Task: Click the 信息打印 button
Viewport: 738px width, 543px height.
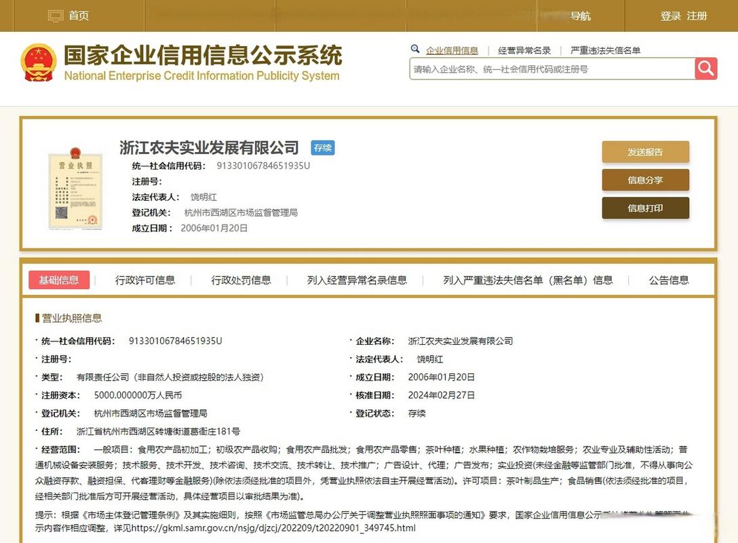Action: click(x=645, y=208)
